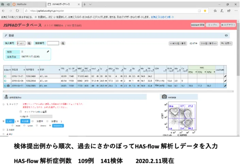Go back using browser back arrow
This screenshot has width=240, height=166.
[x=3, y=11]
